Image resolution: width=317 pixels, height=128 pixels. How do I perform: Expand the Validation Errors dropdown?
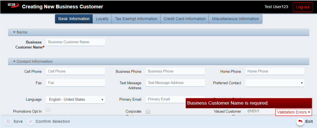(293, 112)
